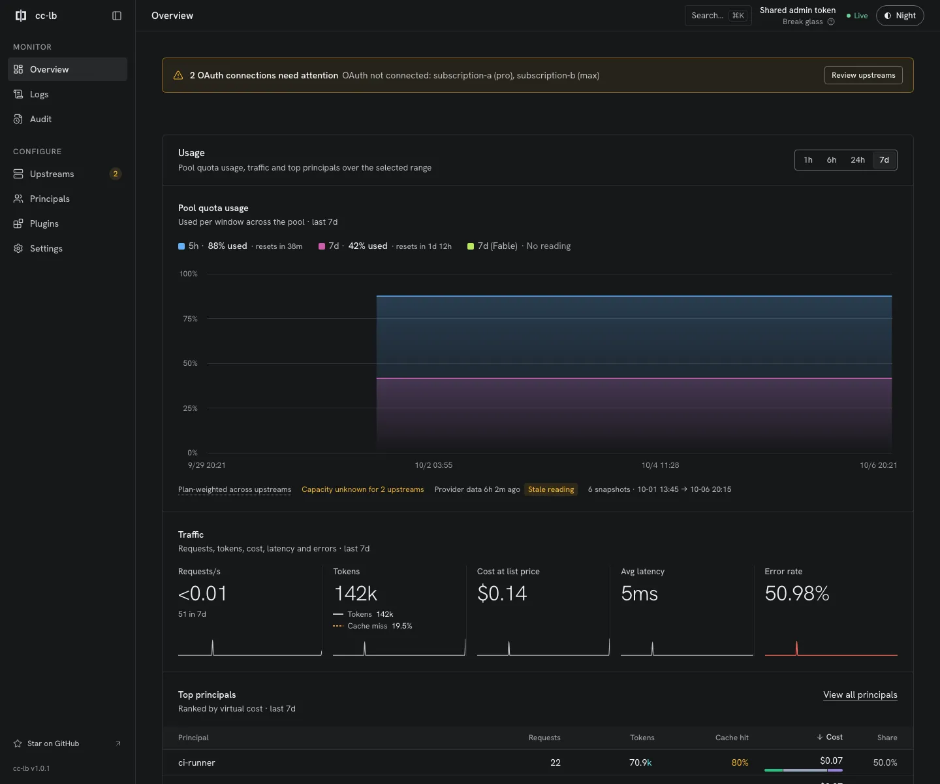Click Capacity unknown for 2 upstreams text
Viewport: 940px width, 784px height.
(x=363, y=489)
